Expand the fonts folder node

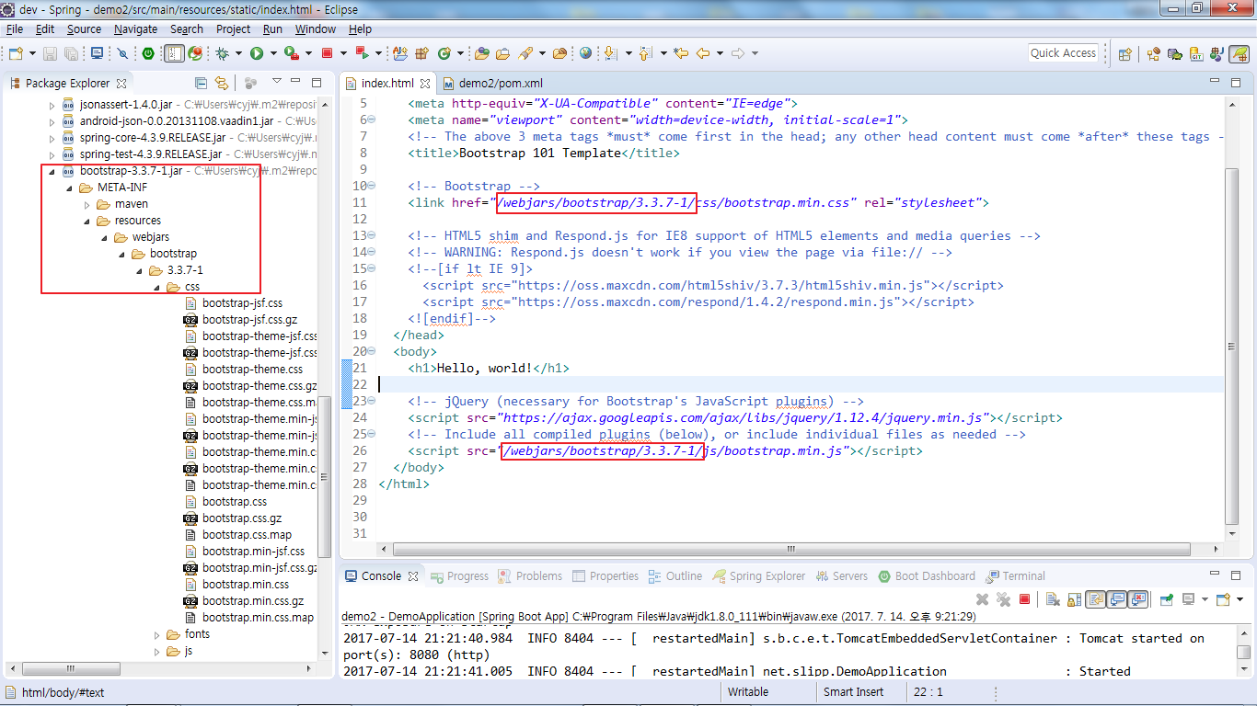point(158,634)
